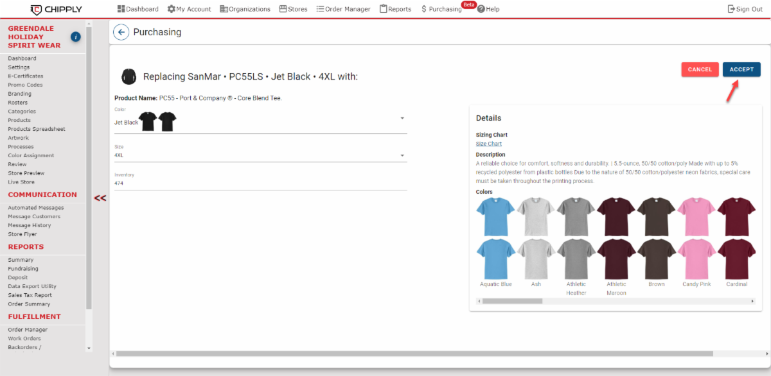Screen dimensions: 771x376
Task: Open Categories in sidebar
Action: (x=22, y=111)
